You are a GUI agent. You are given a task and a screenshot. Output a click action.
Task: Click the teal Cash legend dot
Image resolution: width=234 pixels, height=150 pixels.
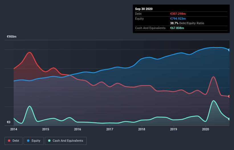(x=49, y=141)
